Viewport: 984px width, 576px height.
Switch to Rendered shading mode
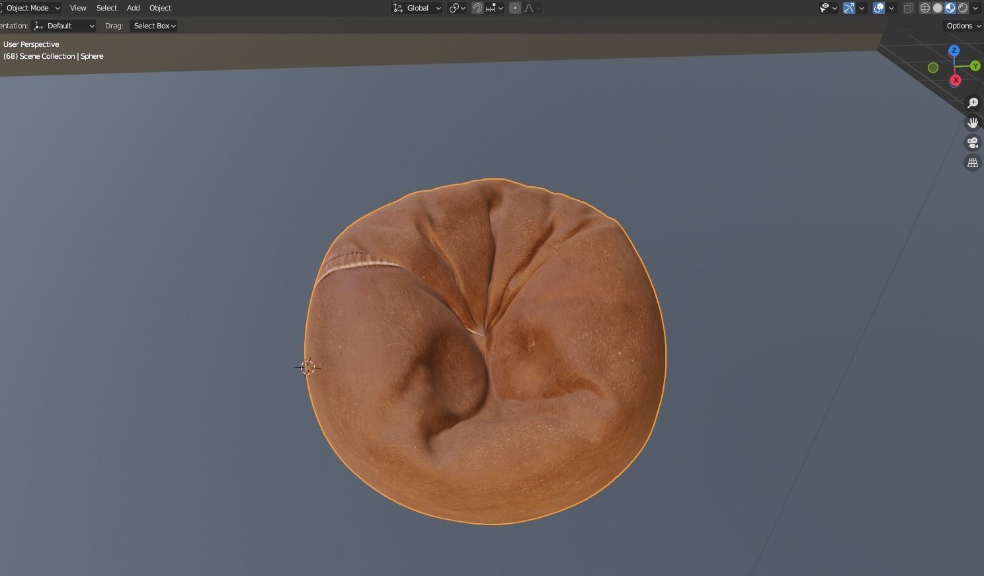click(x=963, y=8)
